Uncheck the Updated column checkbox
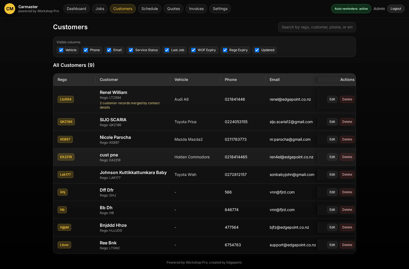This screenshot has height=269, width=409. (257, 50)
